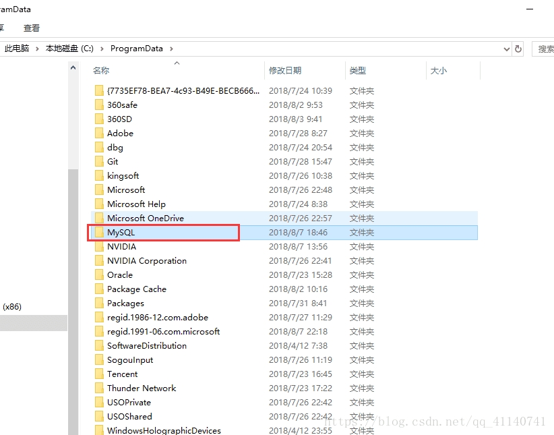Click 此电脑 in the breadcrumb path

17,49
